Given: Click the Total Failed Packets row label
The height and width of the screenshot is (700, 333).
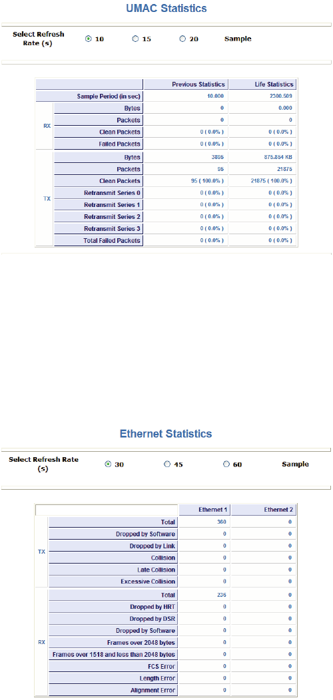Looking at the screenshot, I should (x=98, y=241).
